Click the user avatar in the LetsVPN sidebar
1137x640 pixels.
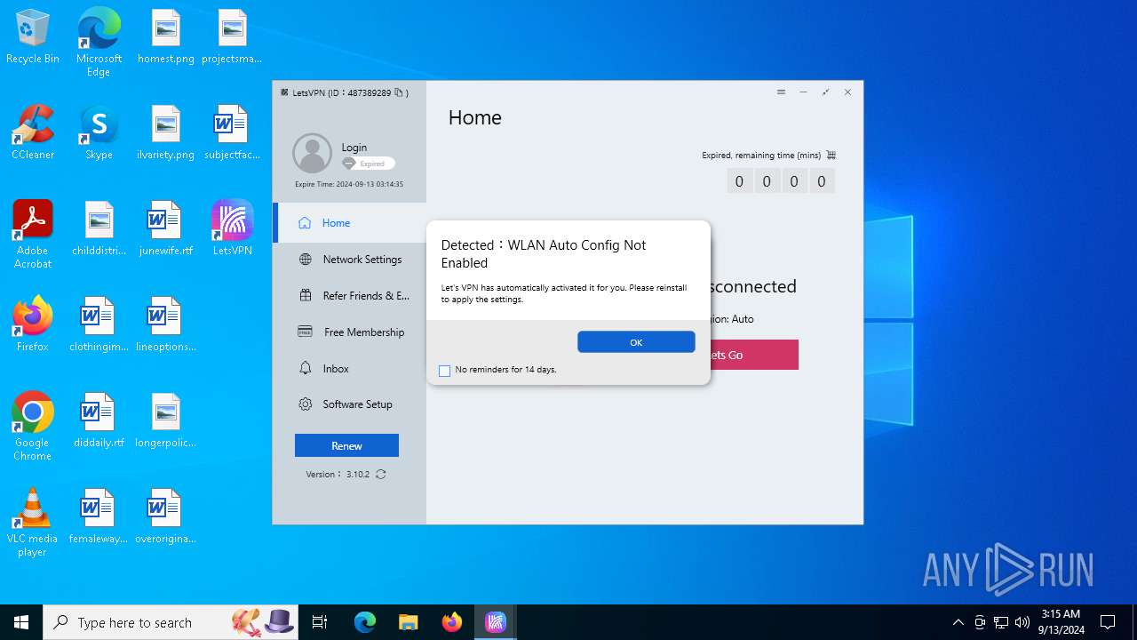click(x=313, y=154)
